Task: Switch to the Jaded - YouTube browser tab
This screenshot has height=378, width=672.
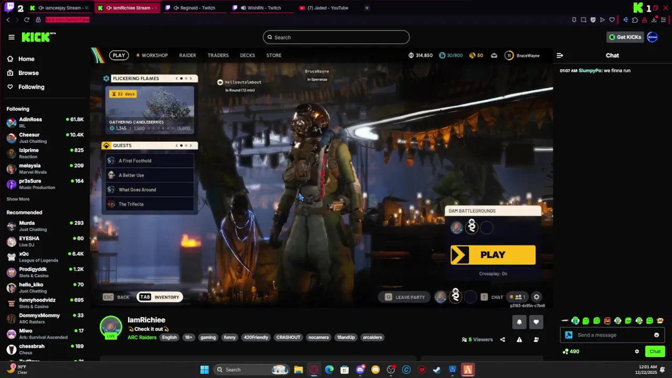Action: [x=328, y=8]
